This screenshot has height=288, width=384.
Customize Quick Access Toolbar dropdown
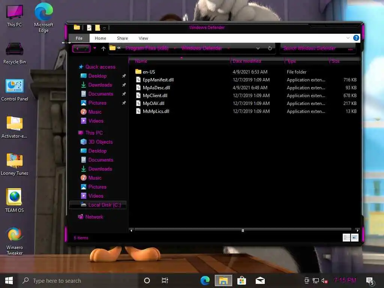(105, 28)
